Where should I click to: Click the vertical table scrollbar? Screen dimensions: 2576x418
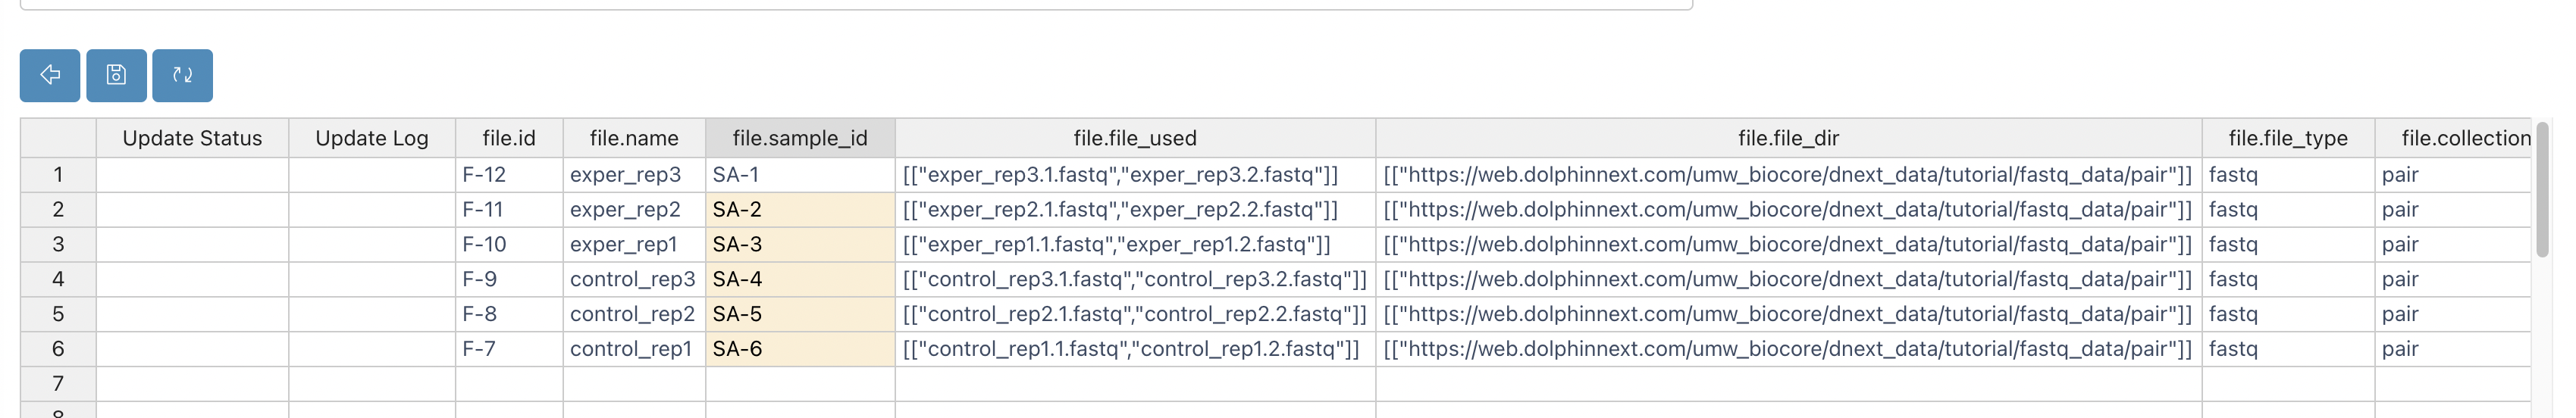click(2543, 190)
